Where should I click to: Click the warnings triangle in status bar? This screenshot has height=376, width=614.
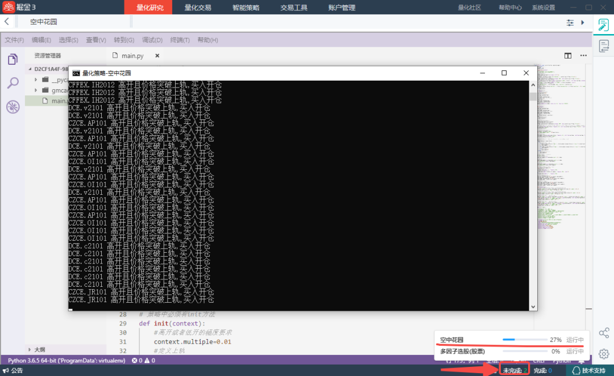point(147,360)
